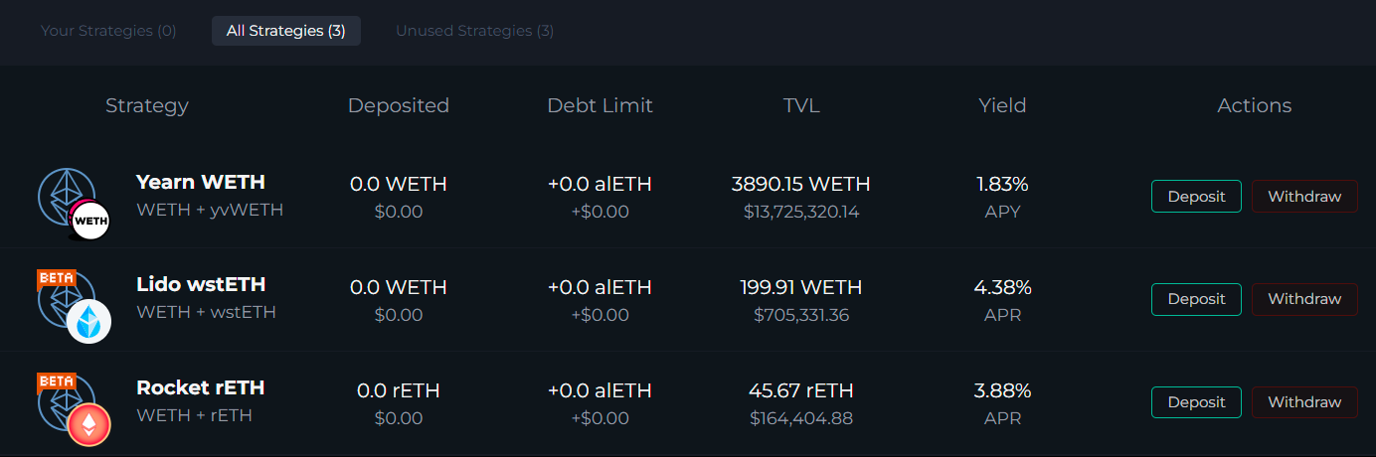Screen dimensions: 1376x457
Task: Deposit into the Rocket rETH strategy
Action: click(x=1196, y=402)
